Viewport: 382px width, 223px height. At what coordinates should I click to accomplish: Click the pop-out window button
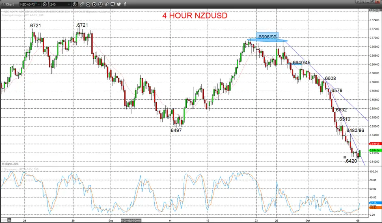[363, 2]
